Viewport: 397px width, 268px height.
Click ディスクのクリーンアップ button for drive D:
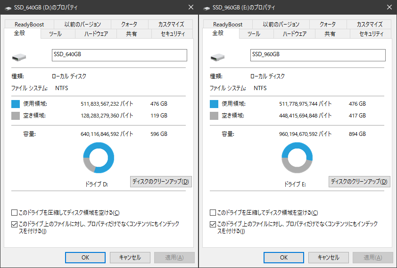click(161, 182)
